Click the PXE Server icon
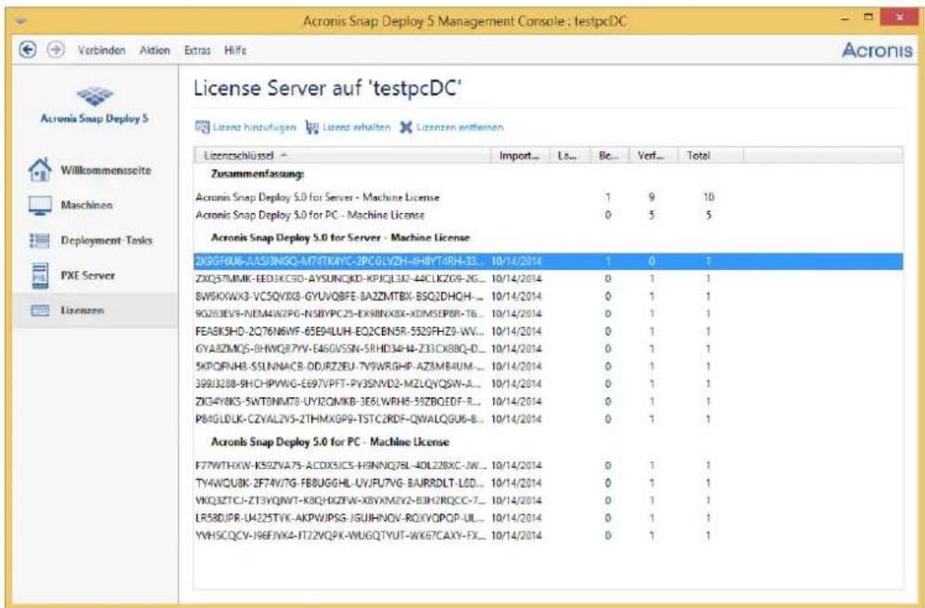Image resolution: width=925 pixels, height=608 pixels. pyautogui.click(x=40, y=275)
